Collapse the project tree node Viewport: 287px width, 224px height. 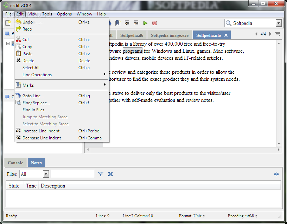coord(8,43)
